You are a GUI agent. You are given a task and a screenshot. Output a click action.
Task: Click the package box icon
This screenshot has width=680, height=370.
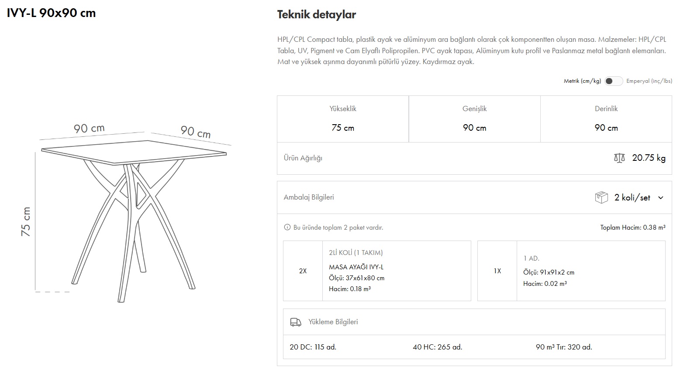[x=601, y=197]
